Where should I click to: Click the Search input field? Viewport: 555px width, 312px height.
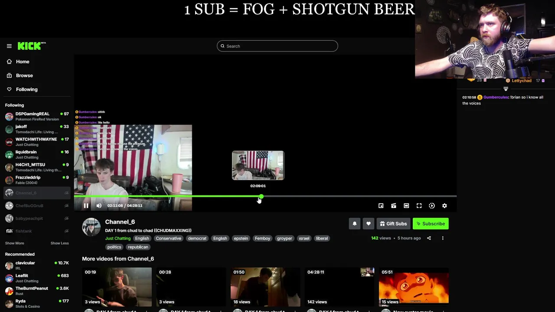(x=277, y=46)
